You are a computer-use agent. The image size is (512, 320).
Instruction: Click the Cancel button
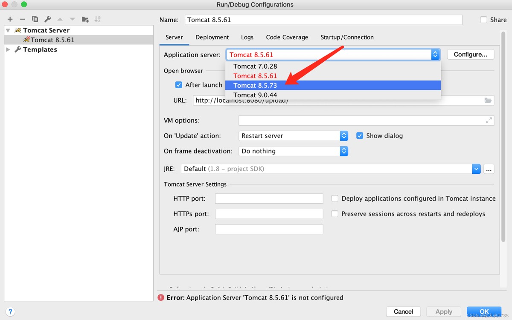(x=403, y=311)
